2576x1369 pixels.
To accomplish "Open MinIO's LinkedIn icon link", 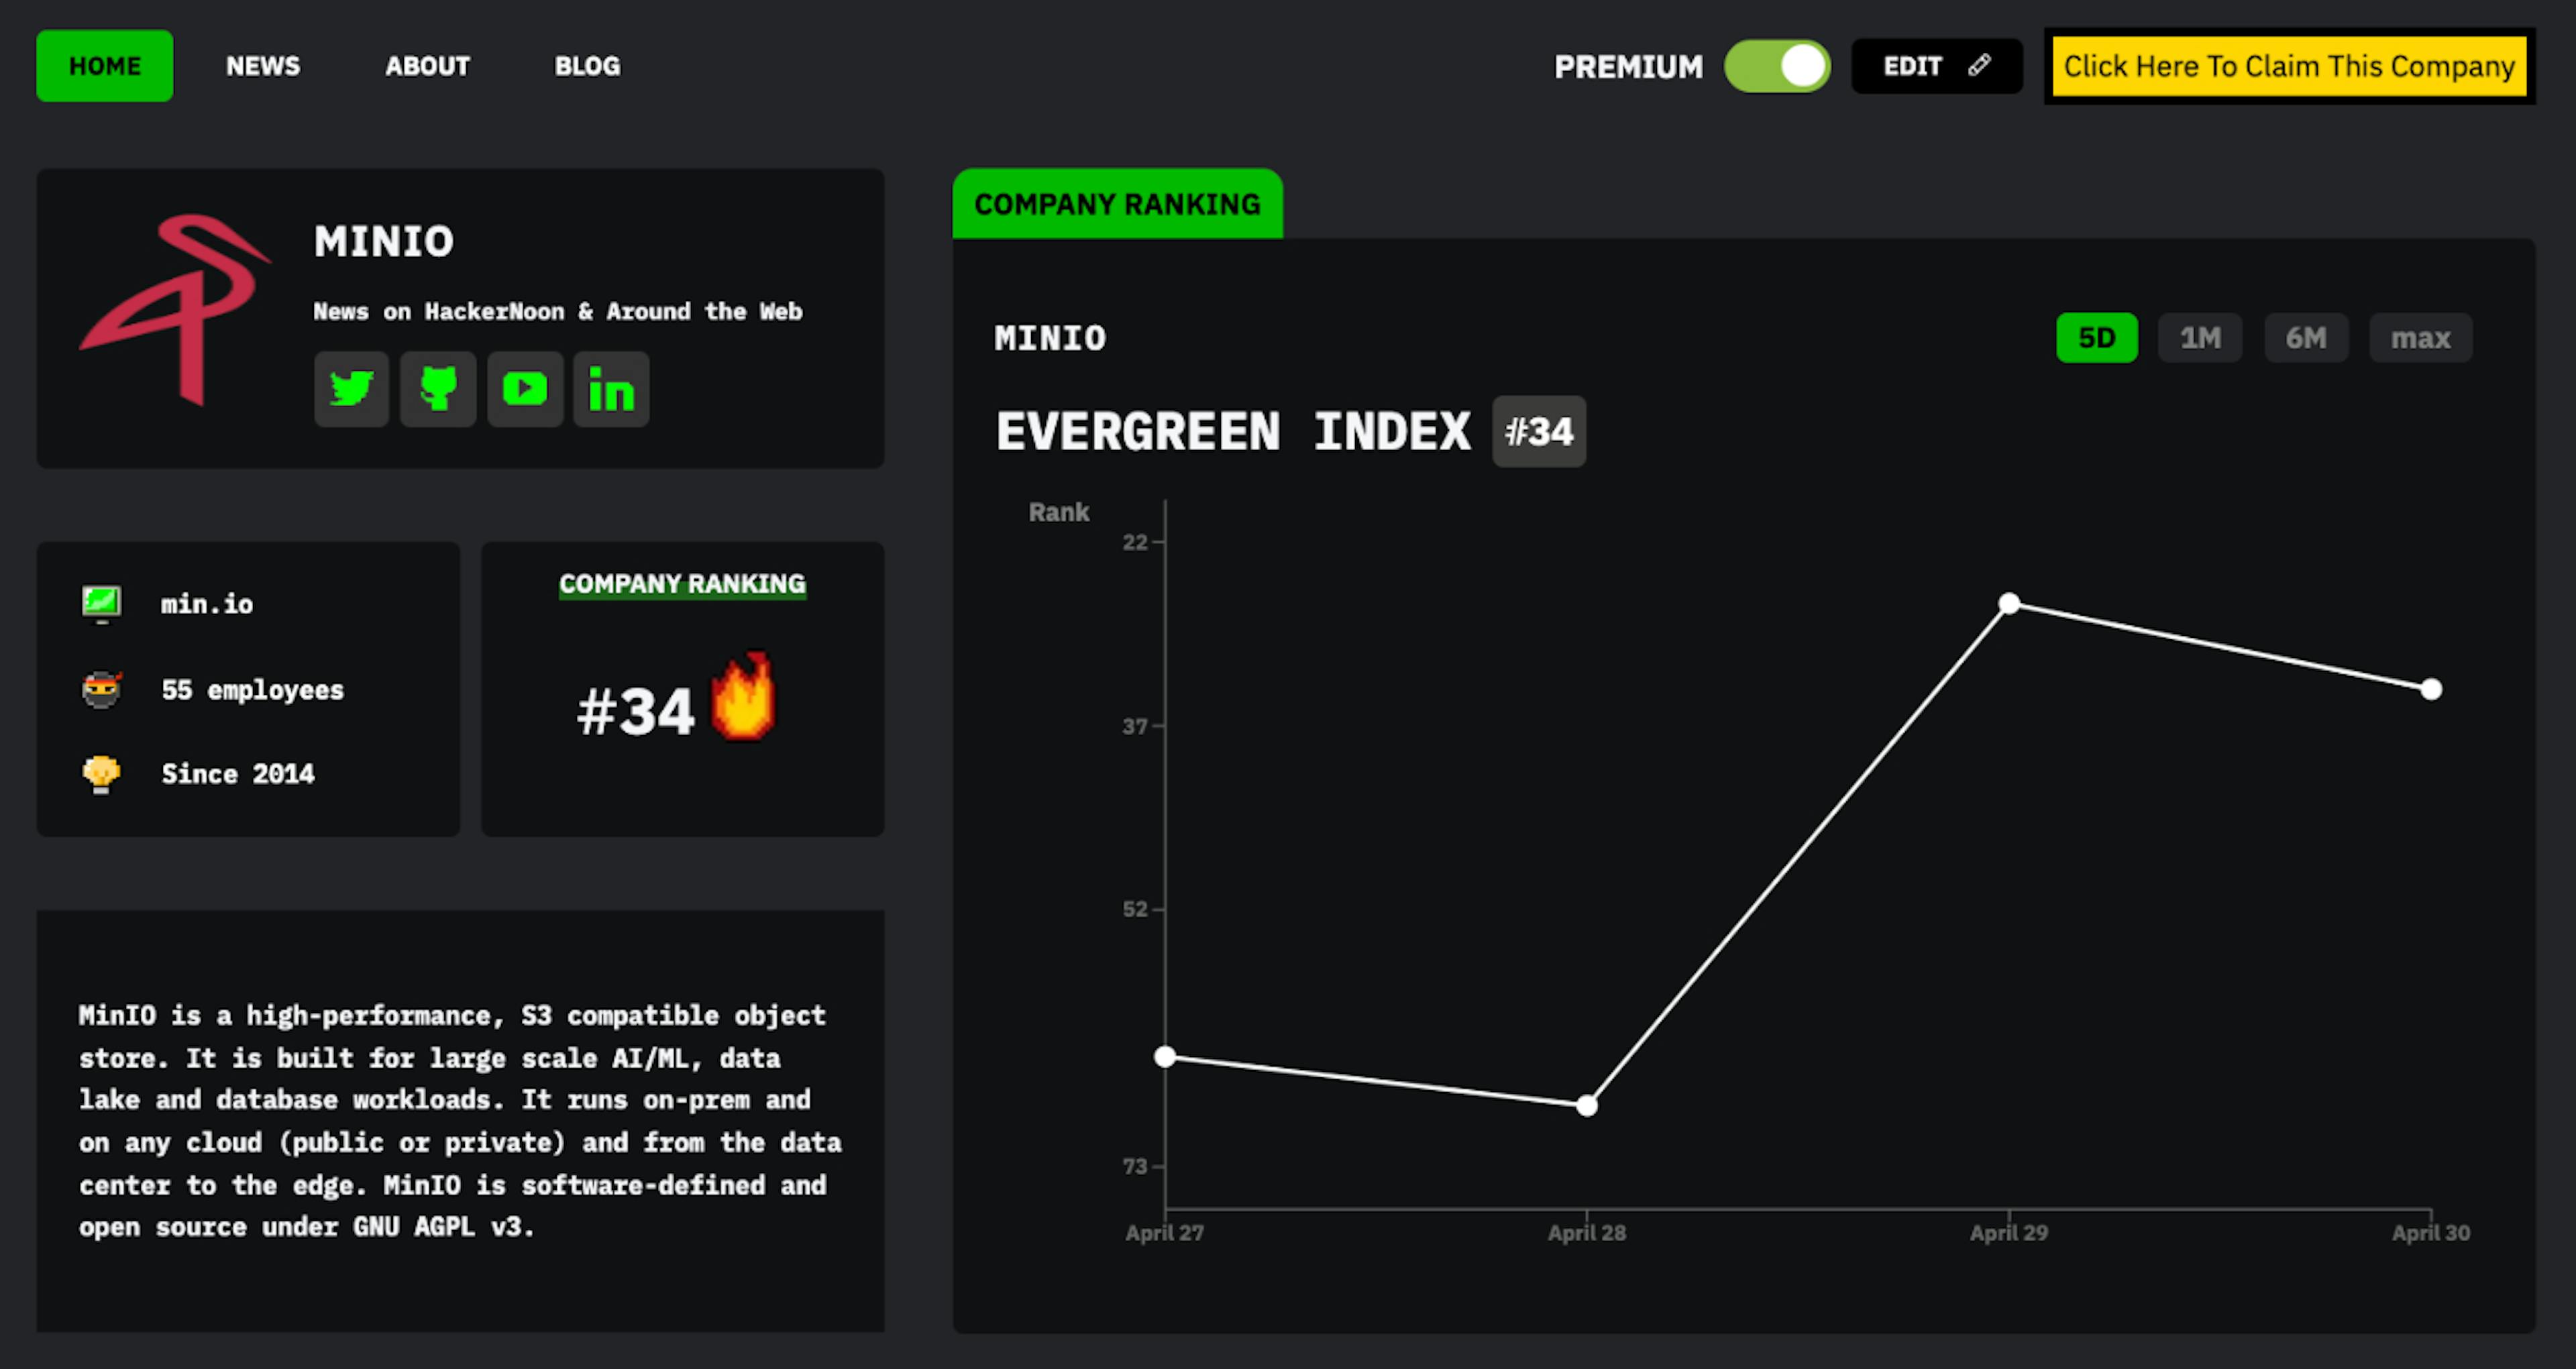I will tap(611, 389).
